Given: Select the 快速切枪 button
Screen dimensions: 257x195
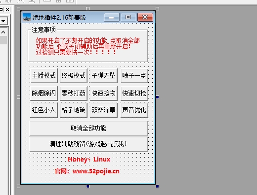Looking at the screenshot, I should click(134, 94).
